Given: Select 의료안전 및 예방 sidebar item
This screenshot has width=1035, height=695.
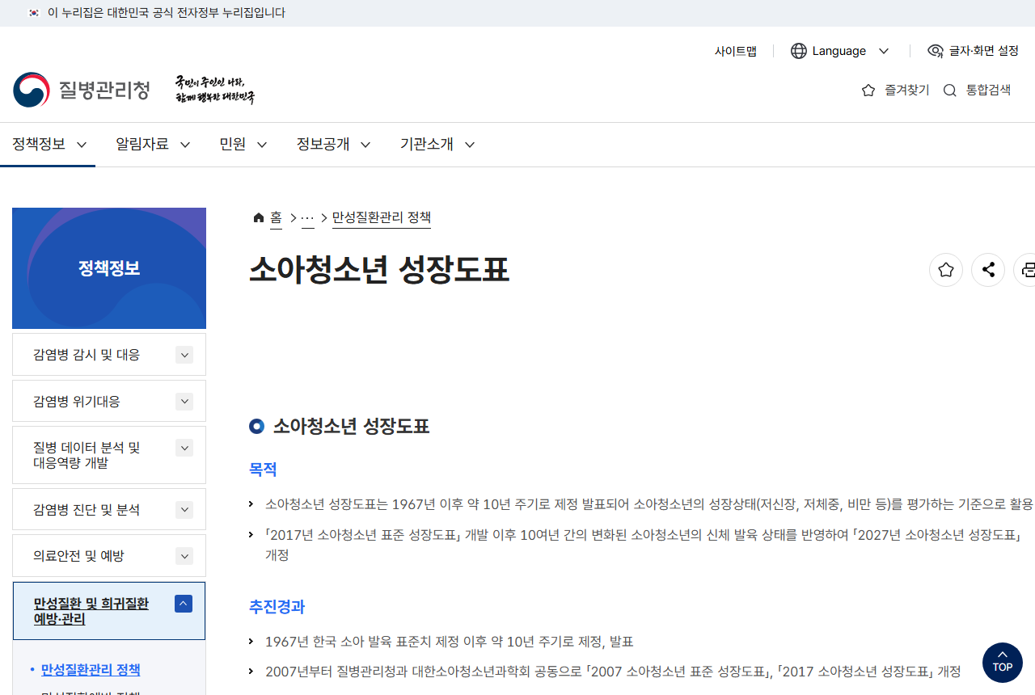Looking at the screenshot, I should 109,556.
